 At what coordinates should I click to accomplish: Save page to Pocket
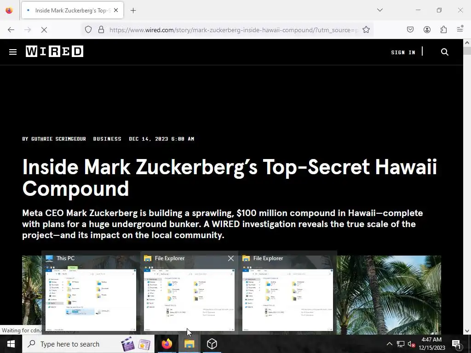[410, 29]
